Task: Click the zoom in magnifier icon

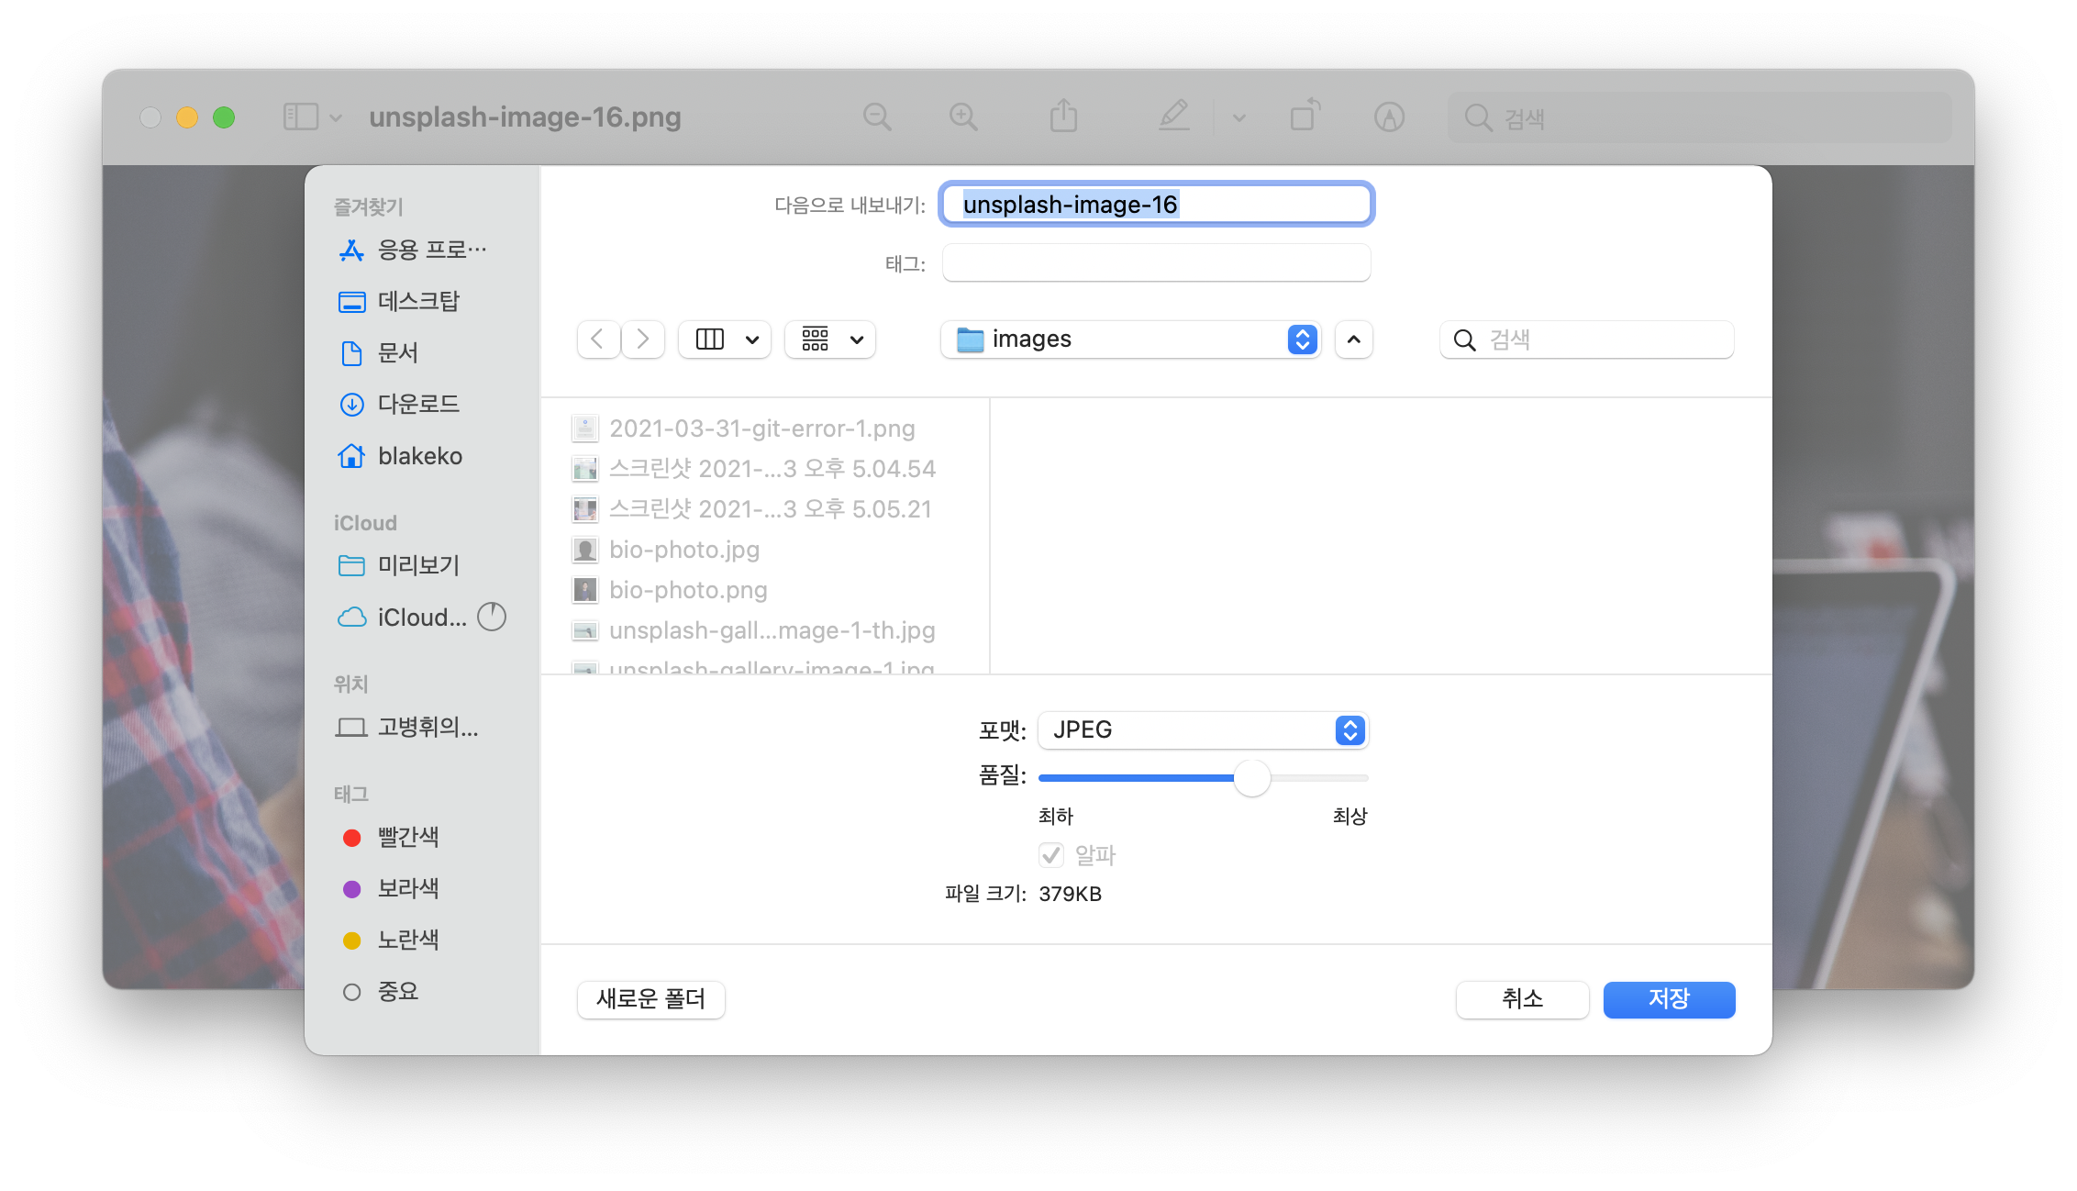Action: (963, 117)
